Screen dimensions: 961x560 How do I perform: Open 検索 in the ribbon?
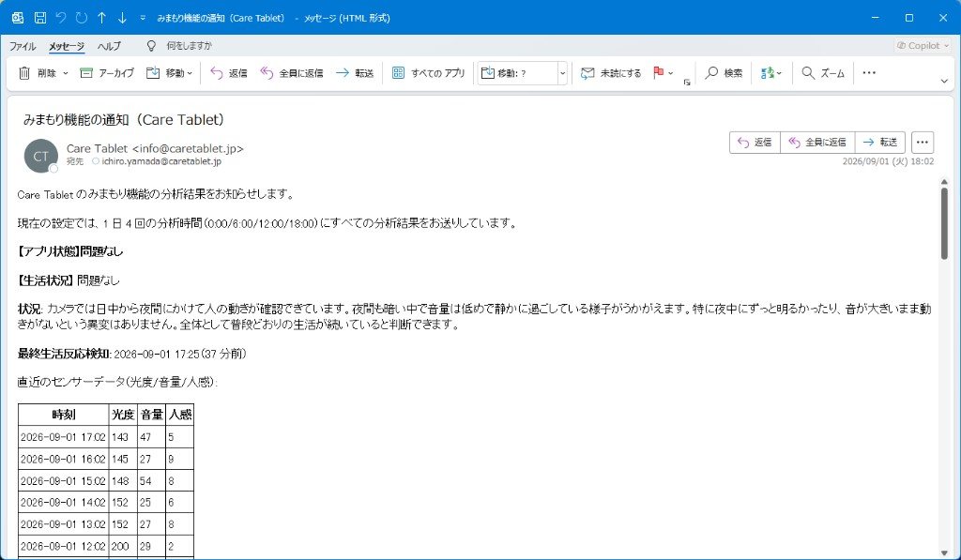click(724, 73)
